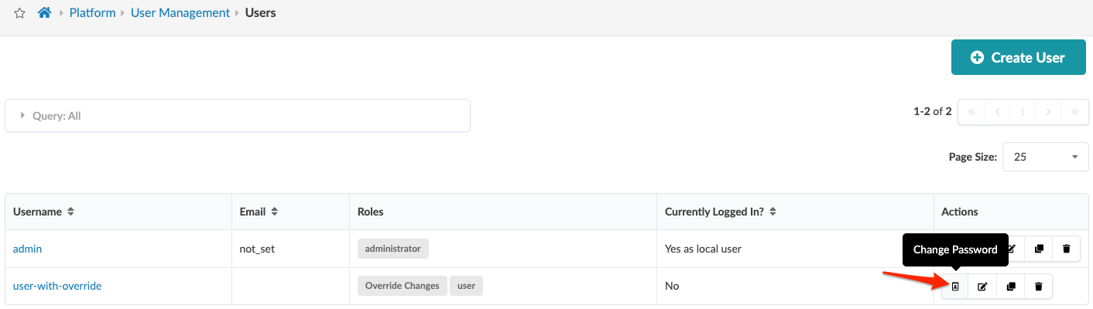Click edit icon in admin row

click(1011, 249)
